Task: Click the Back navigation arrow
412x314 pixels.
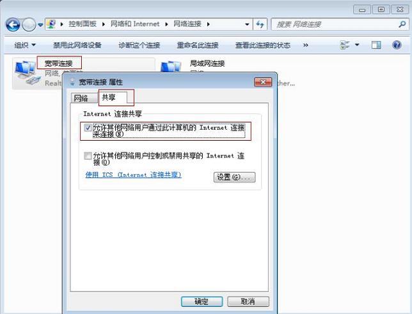Action: click(x=13, y=24)
